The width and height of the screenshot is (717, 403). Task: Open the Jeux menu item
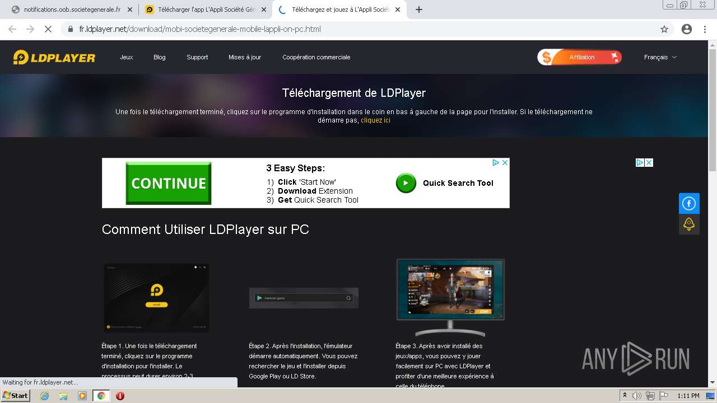point(127,57)
